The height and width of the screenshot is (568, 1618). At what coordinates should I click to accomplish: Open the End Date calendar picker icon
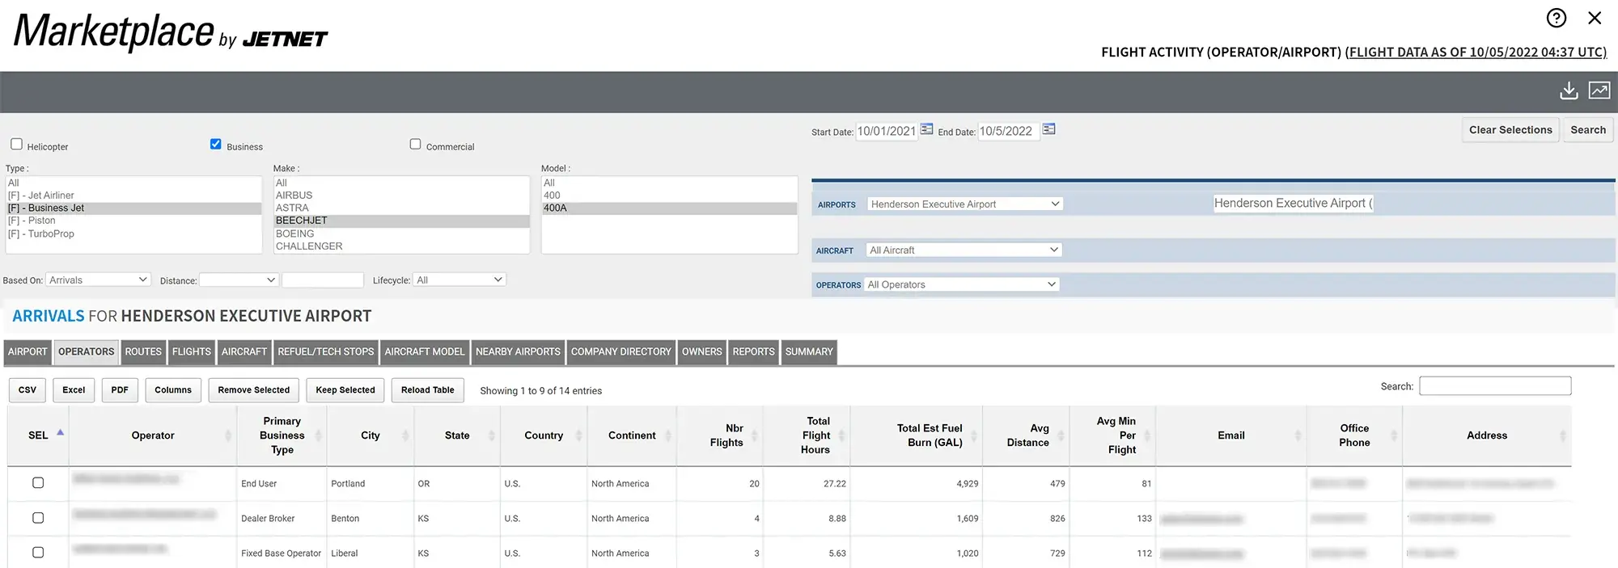click(x=1048, y=129)
